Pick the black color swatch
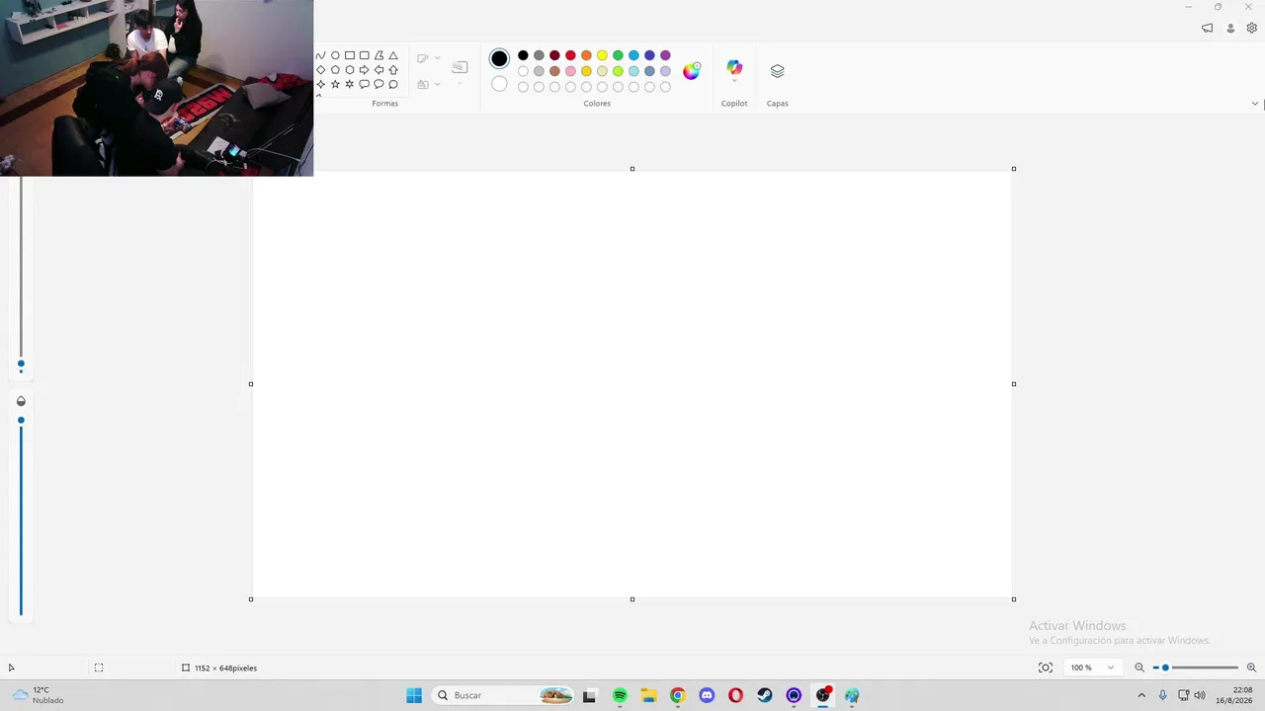The width and height of the screenshot is (1265, 711). coord(523,55)
